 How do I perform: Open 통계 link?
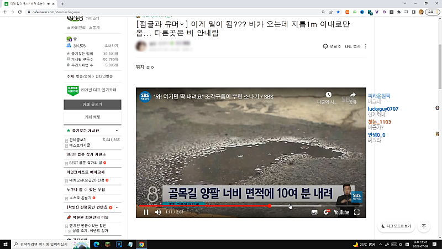[x=94, y=28]
